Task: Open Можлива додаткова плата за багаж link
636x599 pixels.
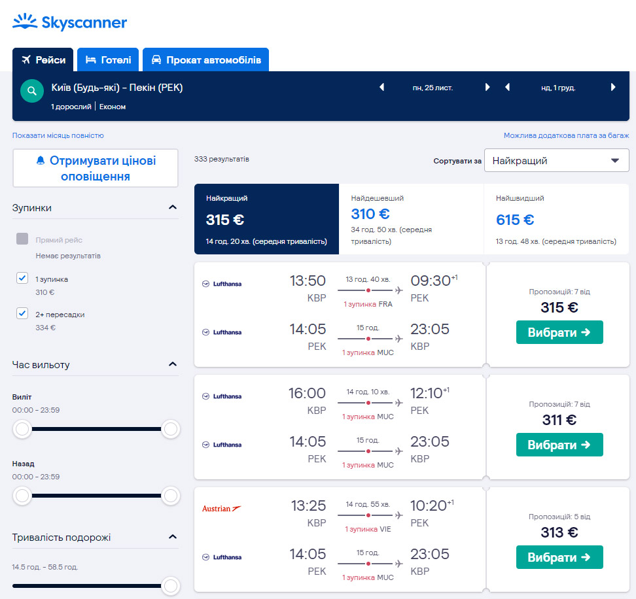Action: point(566,135)
